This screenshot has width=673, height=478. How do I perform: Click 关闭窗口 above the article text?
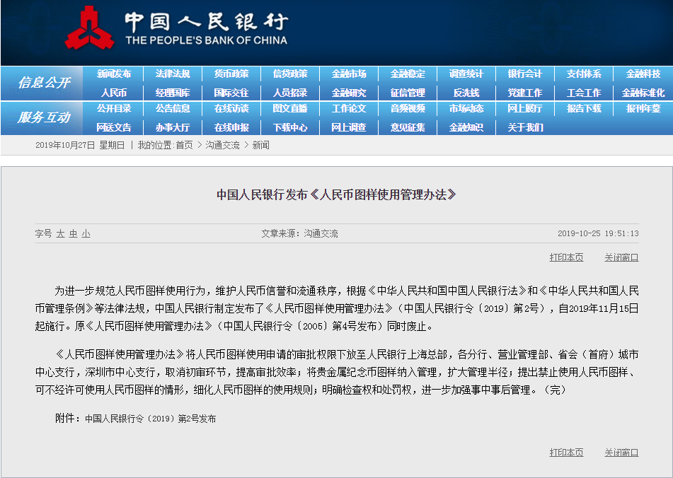click(621, 257)
